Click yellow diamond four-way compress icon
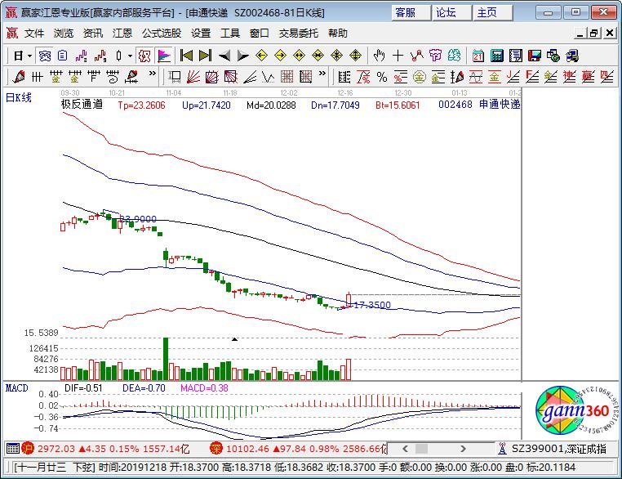 coord(337,56)
